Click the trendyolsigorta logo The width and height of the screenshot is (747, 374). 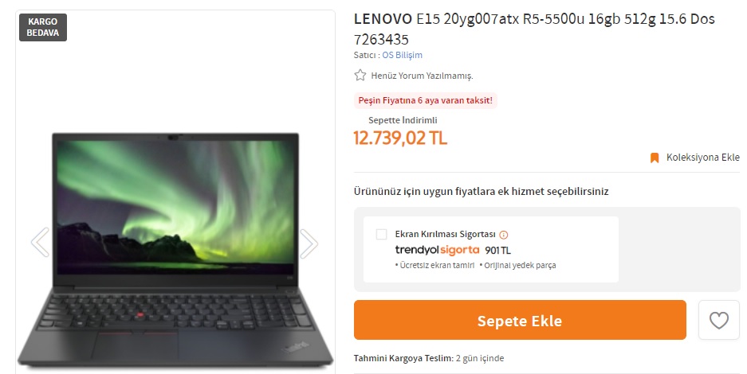click(437, 250)
